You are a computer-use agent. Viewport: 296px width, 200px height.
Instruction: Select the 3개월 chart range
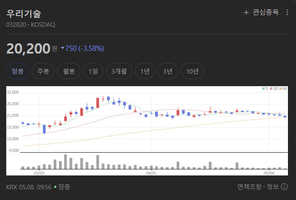pyautogui.click(x=119, y=71)
